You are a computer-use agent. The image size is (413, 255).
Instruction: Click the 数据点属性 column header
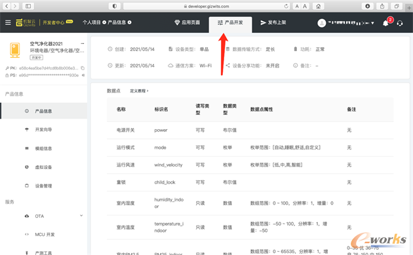click(x=262, y=109)
